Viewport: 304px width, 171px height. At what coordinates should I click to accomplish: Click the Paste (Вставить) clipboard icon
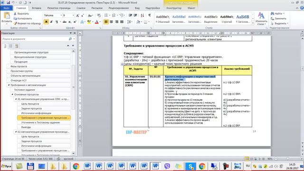tap(7, 16)
